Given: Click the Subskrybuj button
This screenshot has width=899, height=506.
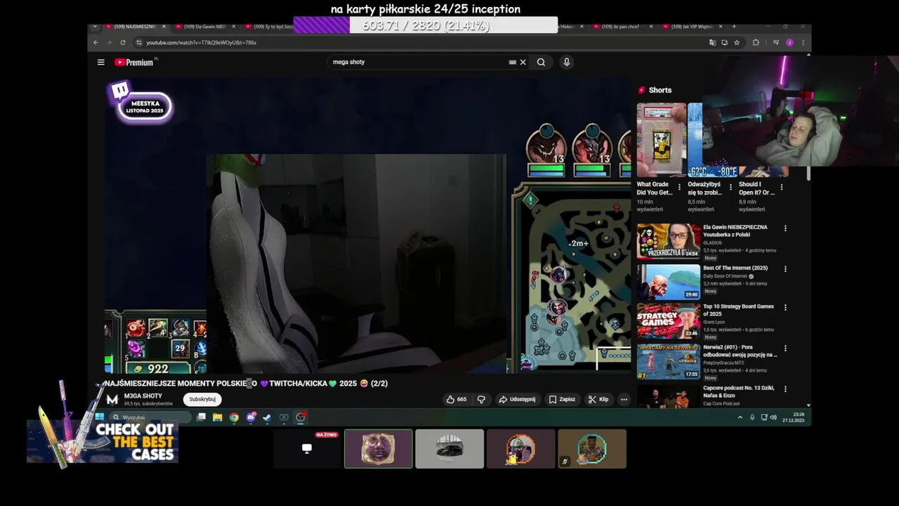Looking at the screenshot, I should click(202, 399).
